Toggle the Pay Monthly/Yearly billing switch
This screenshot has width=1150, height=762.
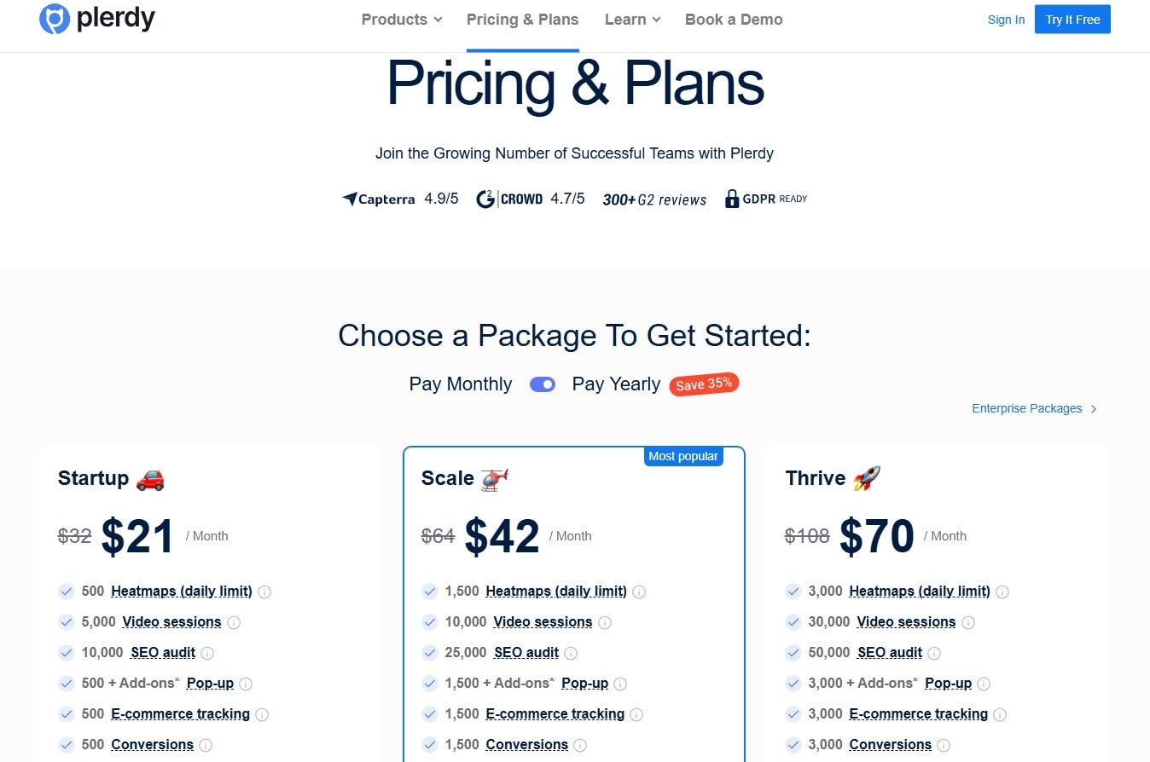[542, 384]
